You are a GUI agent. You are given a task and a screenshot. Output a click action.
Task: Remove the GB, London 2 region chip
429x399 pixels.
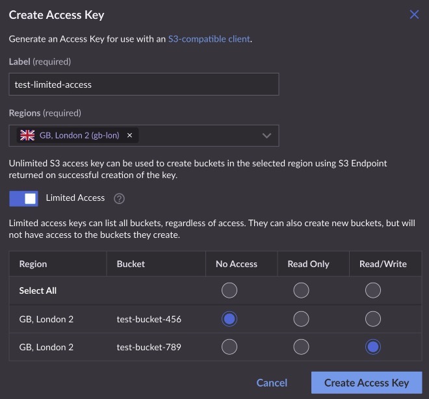129,135
